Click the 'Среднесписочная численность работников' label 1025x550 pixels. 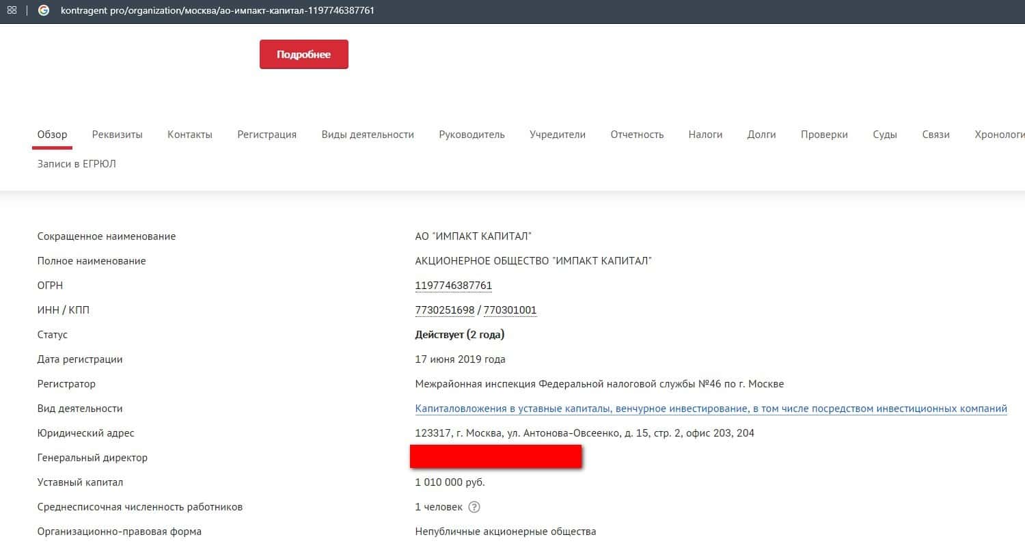140,507
